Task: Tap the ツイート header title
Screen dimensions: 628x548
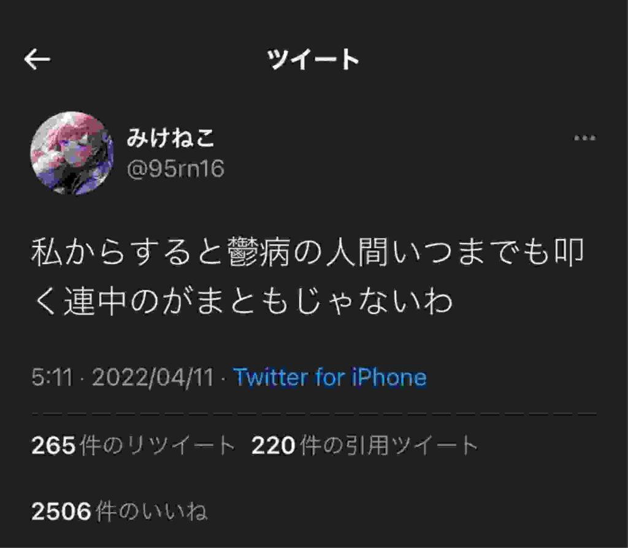Action: pyautogui.click(x=313, y=59)
